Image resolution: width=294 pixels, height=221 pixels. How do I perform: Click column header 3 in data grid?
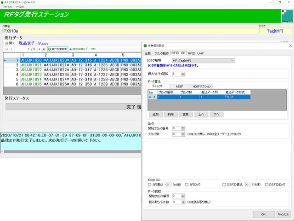click(82, 55)
